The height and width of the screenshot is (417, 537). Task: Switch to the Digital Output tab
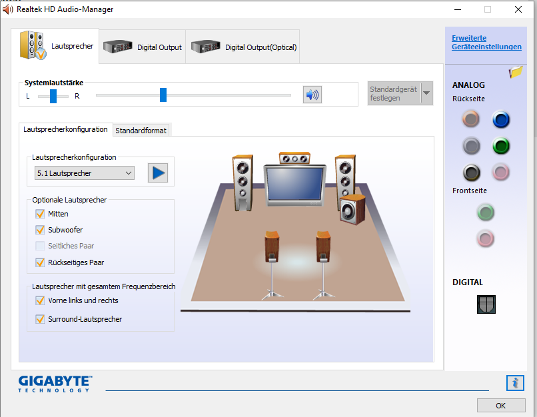click(x=143, y=47)
